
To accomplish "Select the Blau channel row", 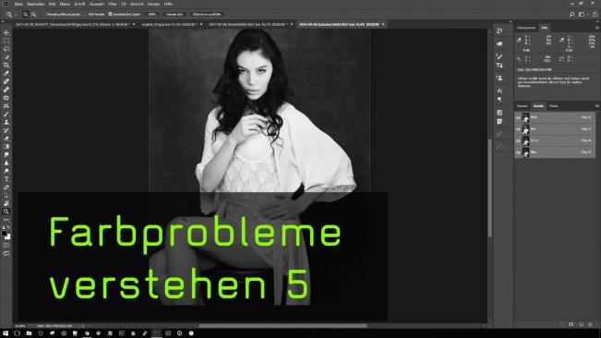I will click(555, 152).
